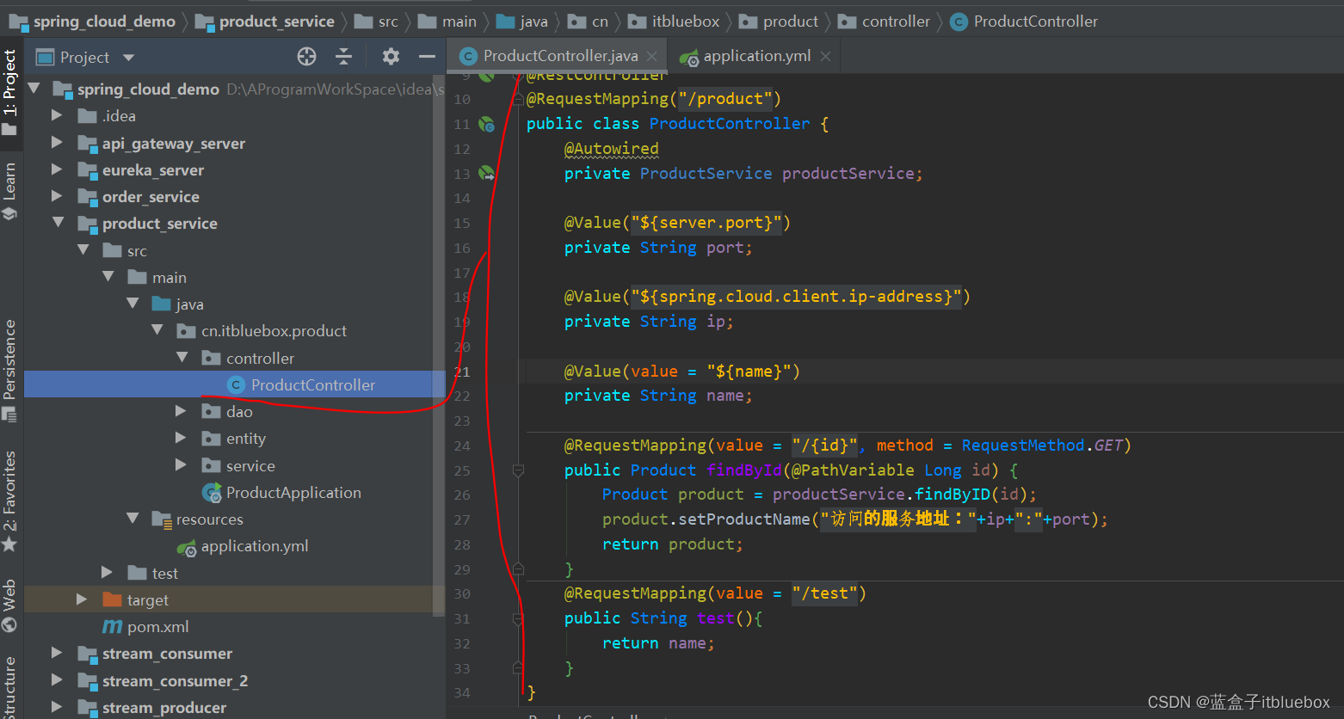Expand the target folder
Image resolution: width=1344 pixels, height=719 pixels.
(82, 599)
